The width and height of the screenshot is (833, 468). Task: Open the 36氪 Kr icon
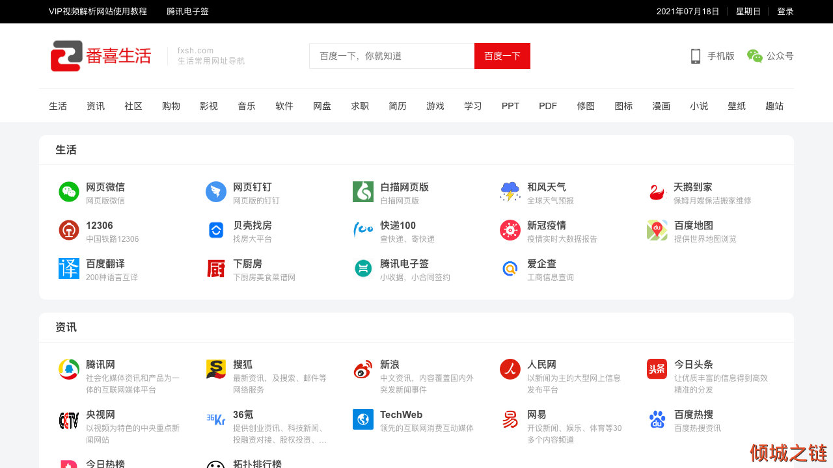click(216, 419)
